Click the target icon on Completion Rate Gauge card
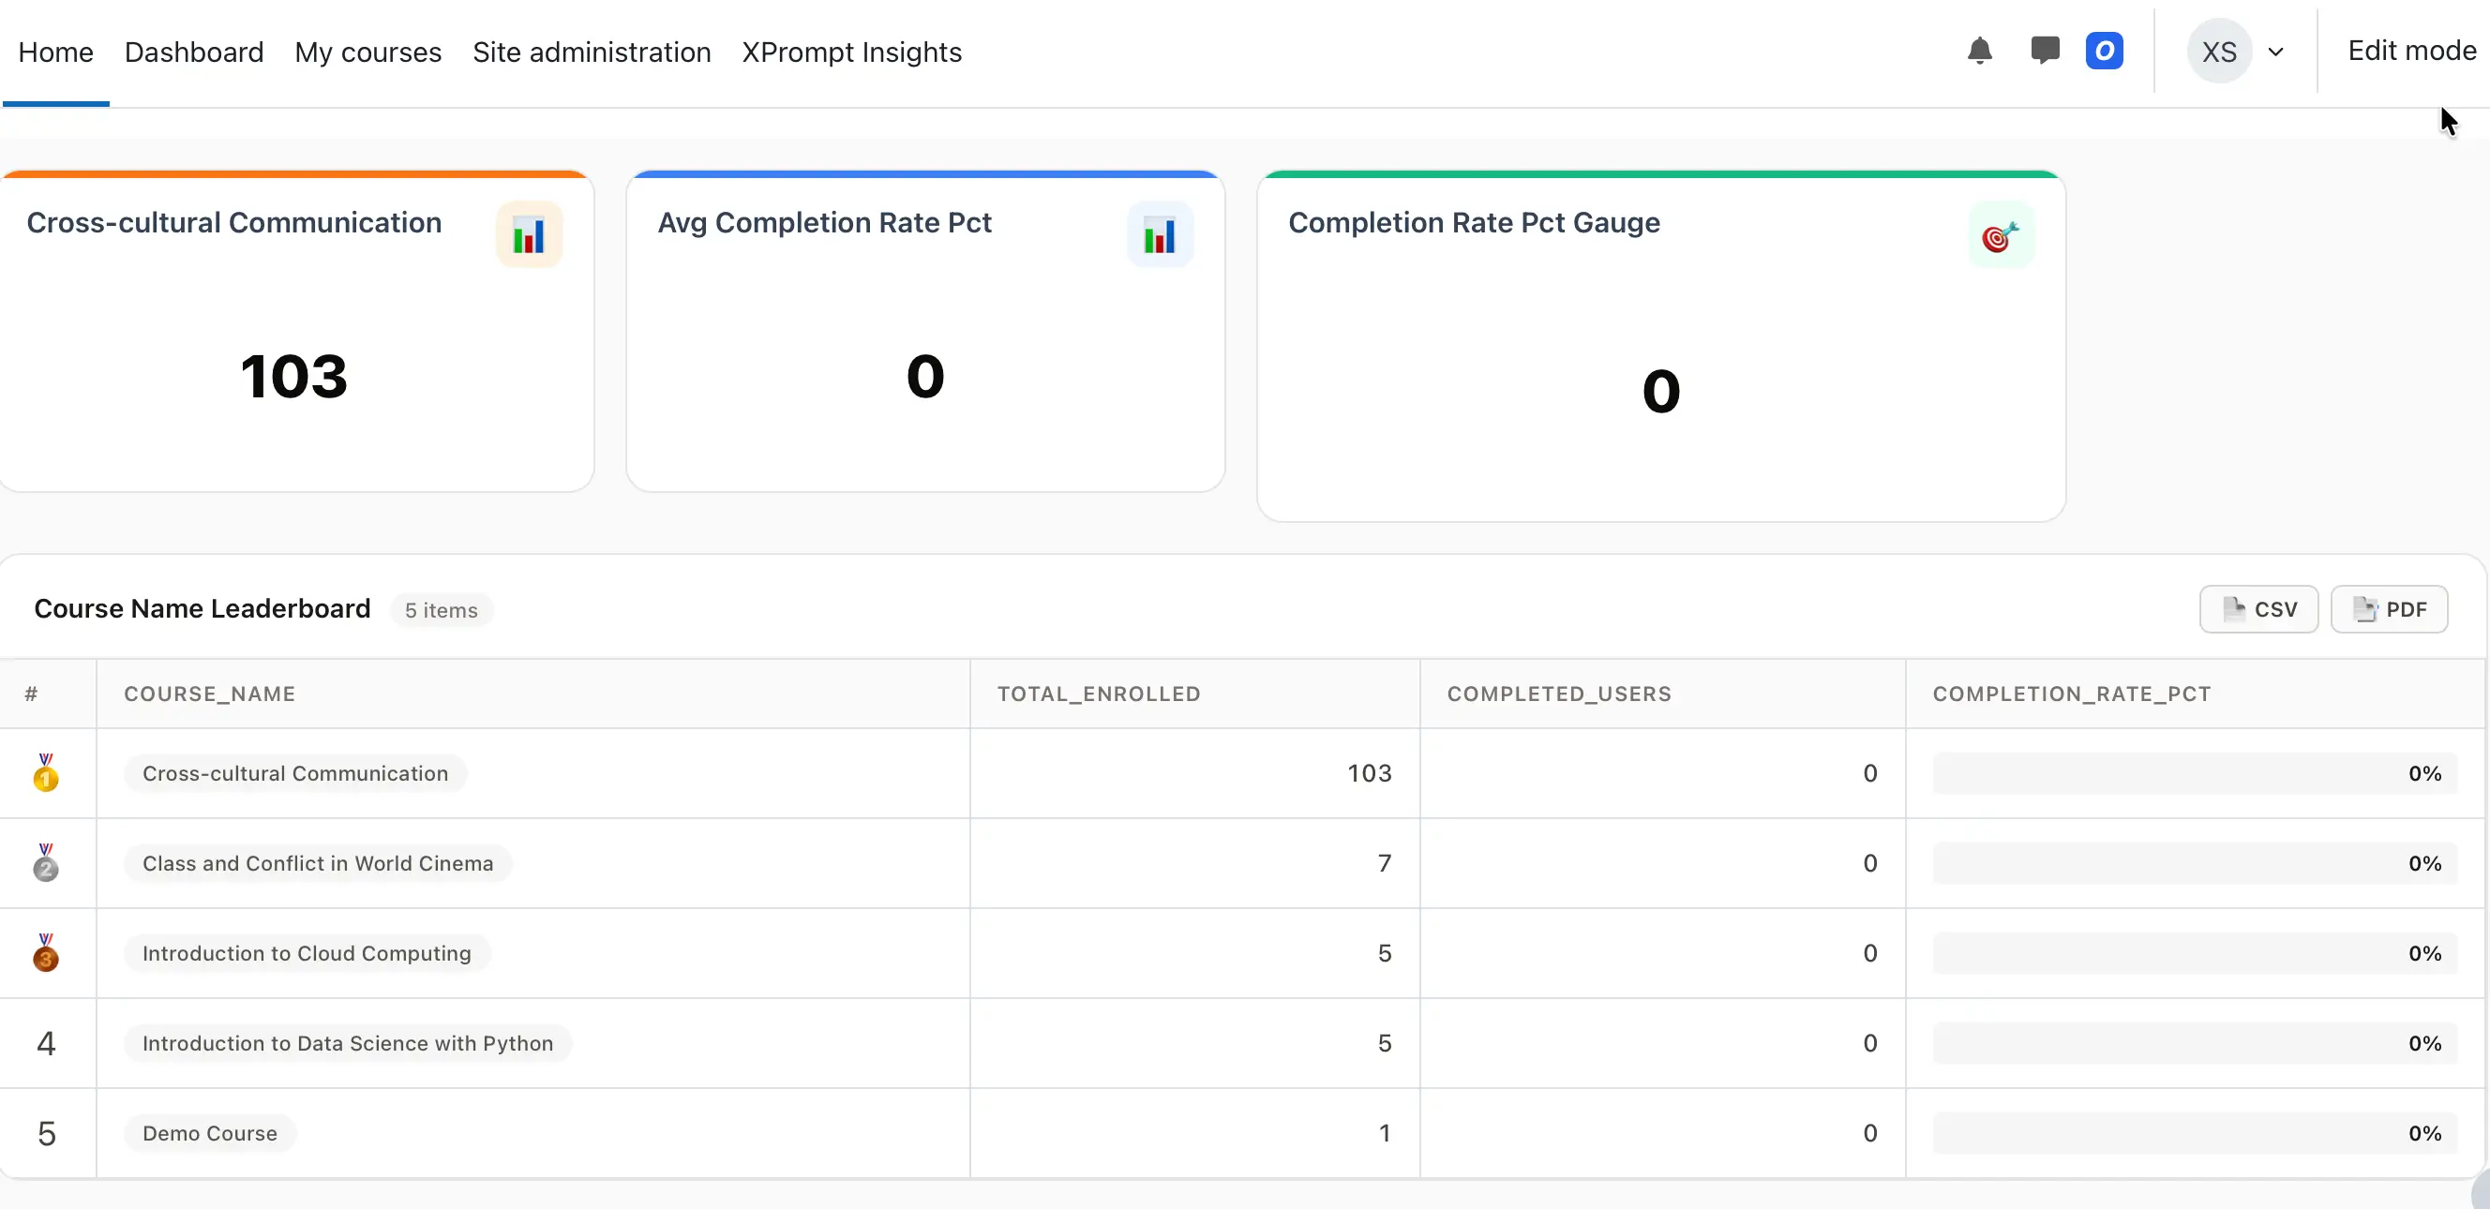The width and height of the screenshot is (2490, 1209). click(x=2001, y=235)
